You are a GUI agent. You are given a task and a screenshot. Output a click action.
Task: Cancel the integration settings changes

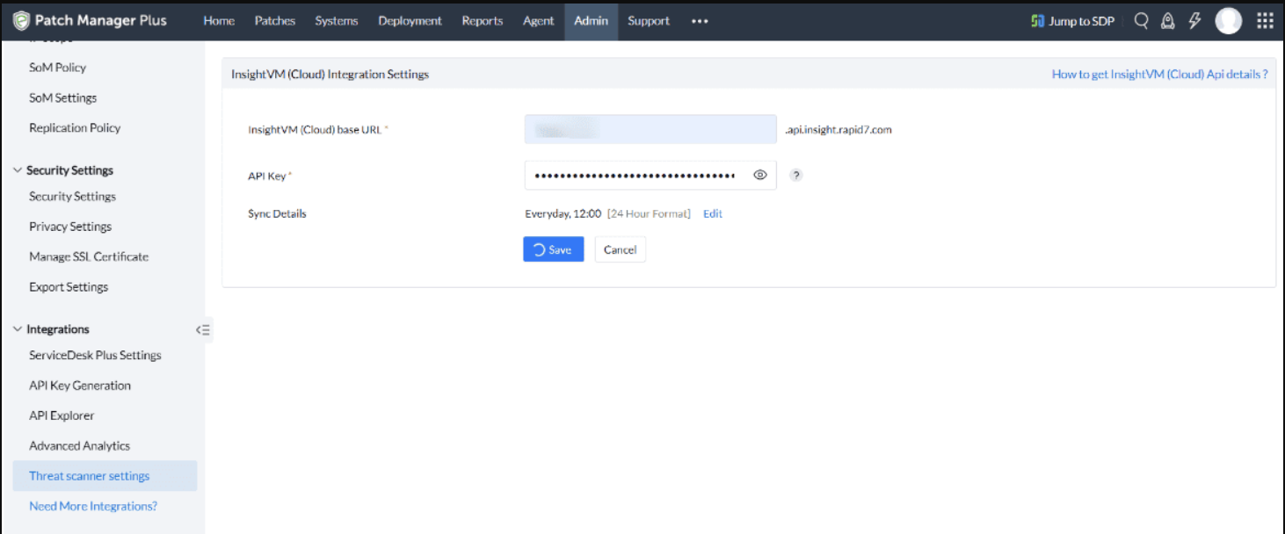pos(620,249)
